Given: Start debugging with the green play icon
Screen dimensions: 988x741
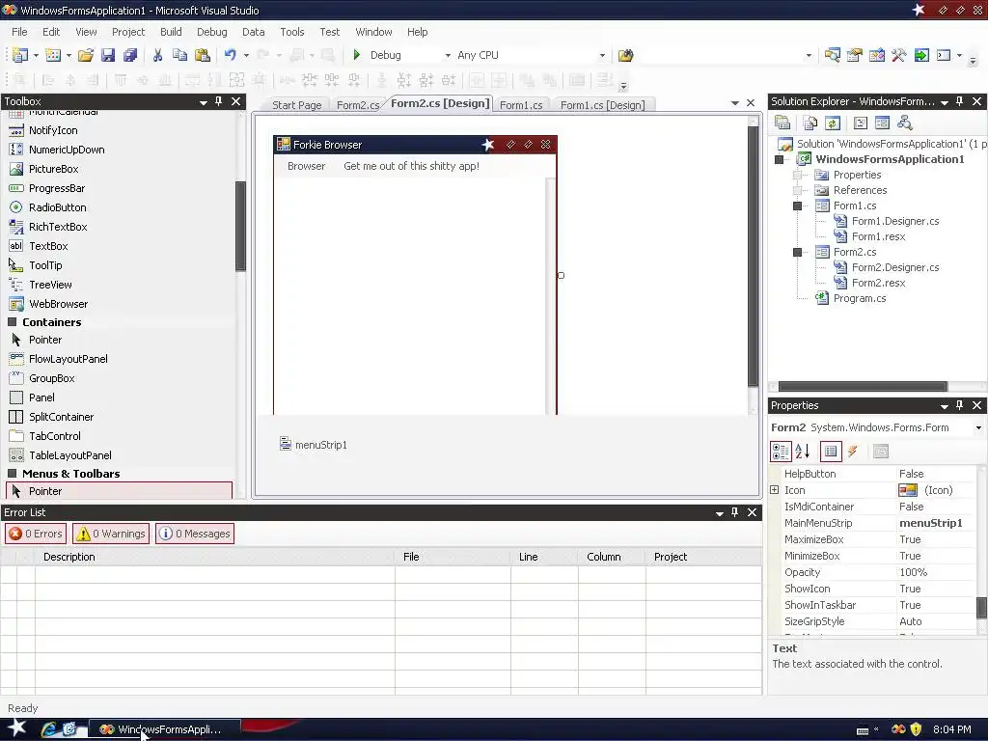Looking at the screenshot, I should [357, 55].
